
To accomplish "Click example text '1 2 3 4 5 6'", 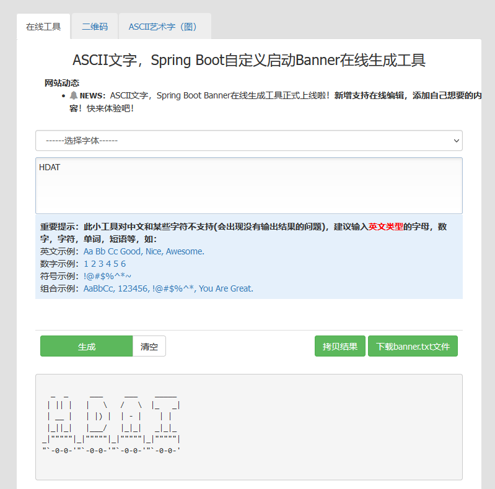I will click(105, 264).
